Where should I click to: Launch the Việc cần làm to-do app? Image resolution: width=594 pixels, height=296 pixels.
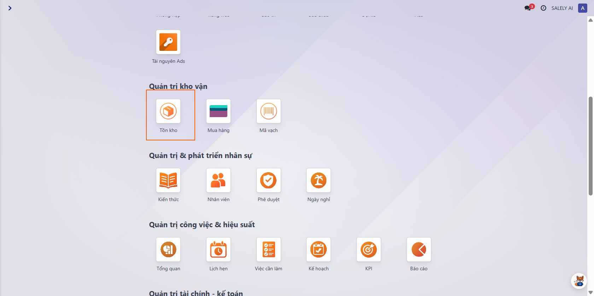(x=269, y=250)
